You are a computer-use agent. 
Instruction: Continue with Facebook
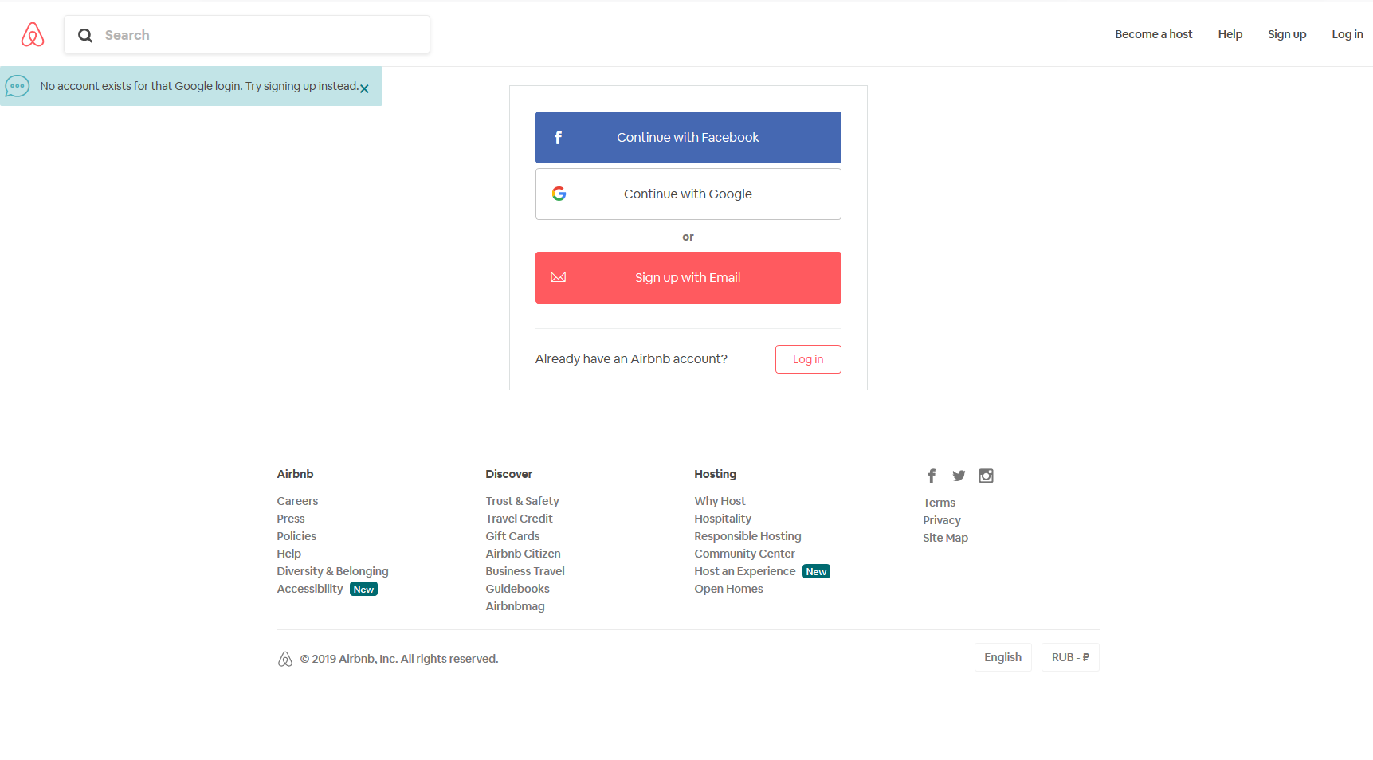(688, 138)
